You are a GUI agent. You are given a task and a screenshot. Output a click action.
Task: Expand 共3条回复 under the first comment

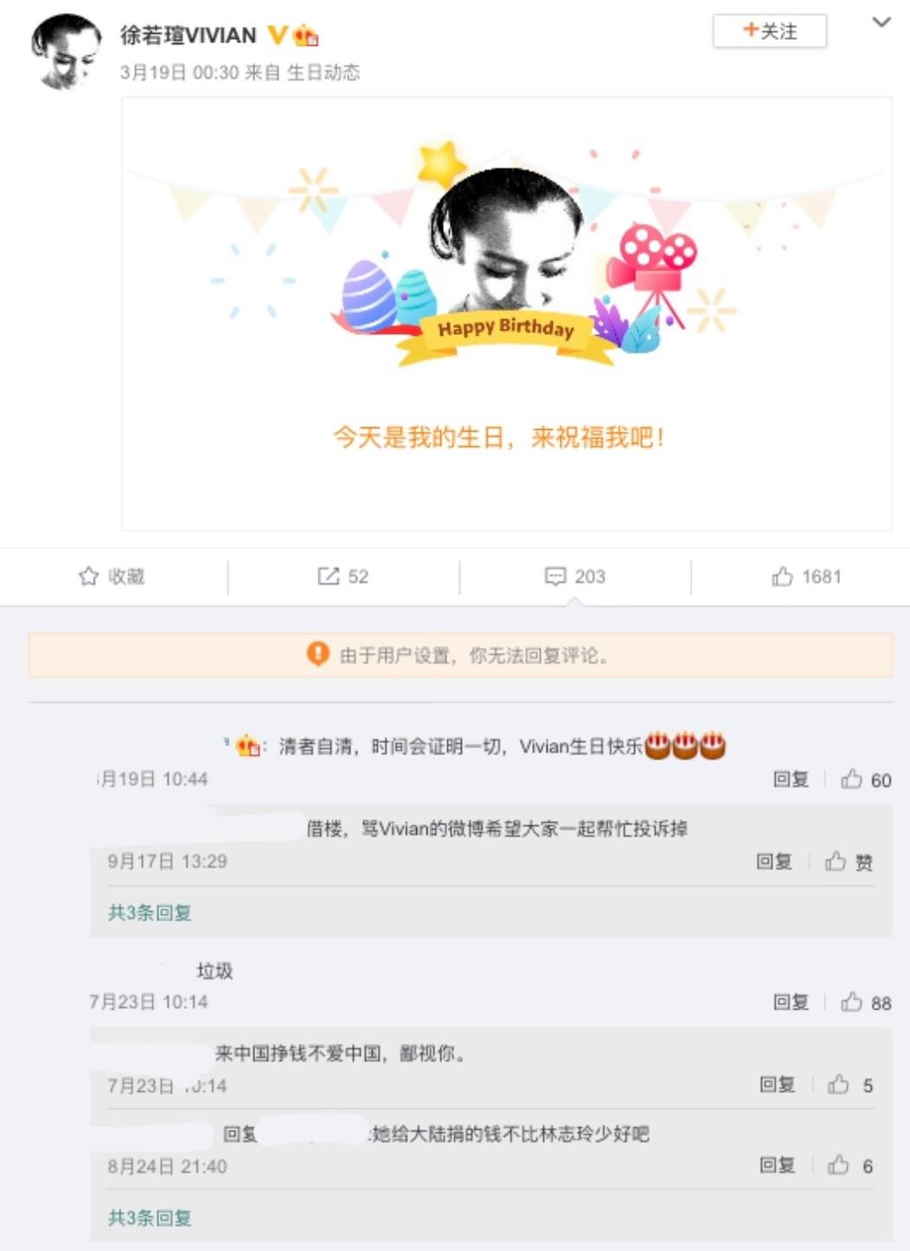click(x=150, y=912)
